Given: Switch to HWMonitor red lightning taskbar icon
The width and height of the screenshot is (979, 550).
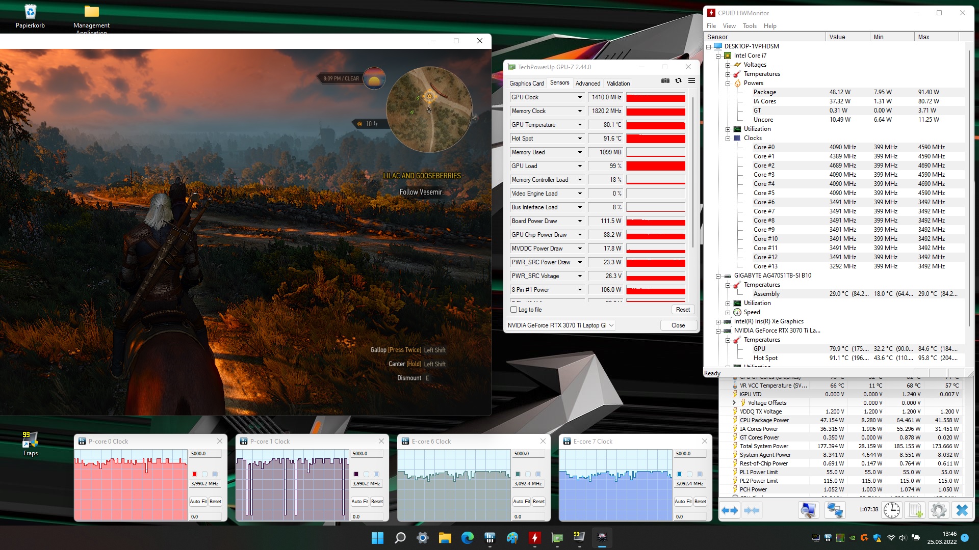Looking at the screenshot, I should pyautogui.click(x=534, y=537).
